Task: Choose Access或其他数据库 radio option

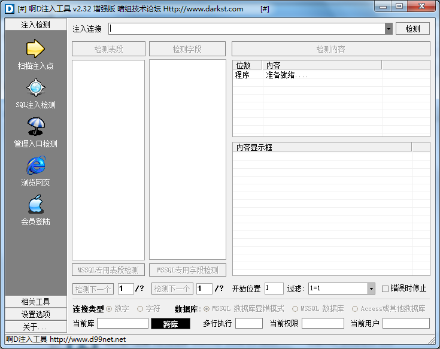Action: [355, 309]
